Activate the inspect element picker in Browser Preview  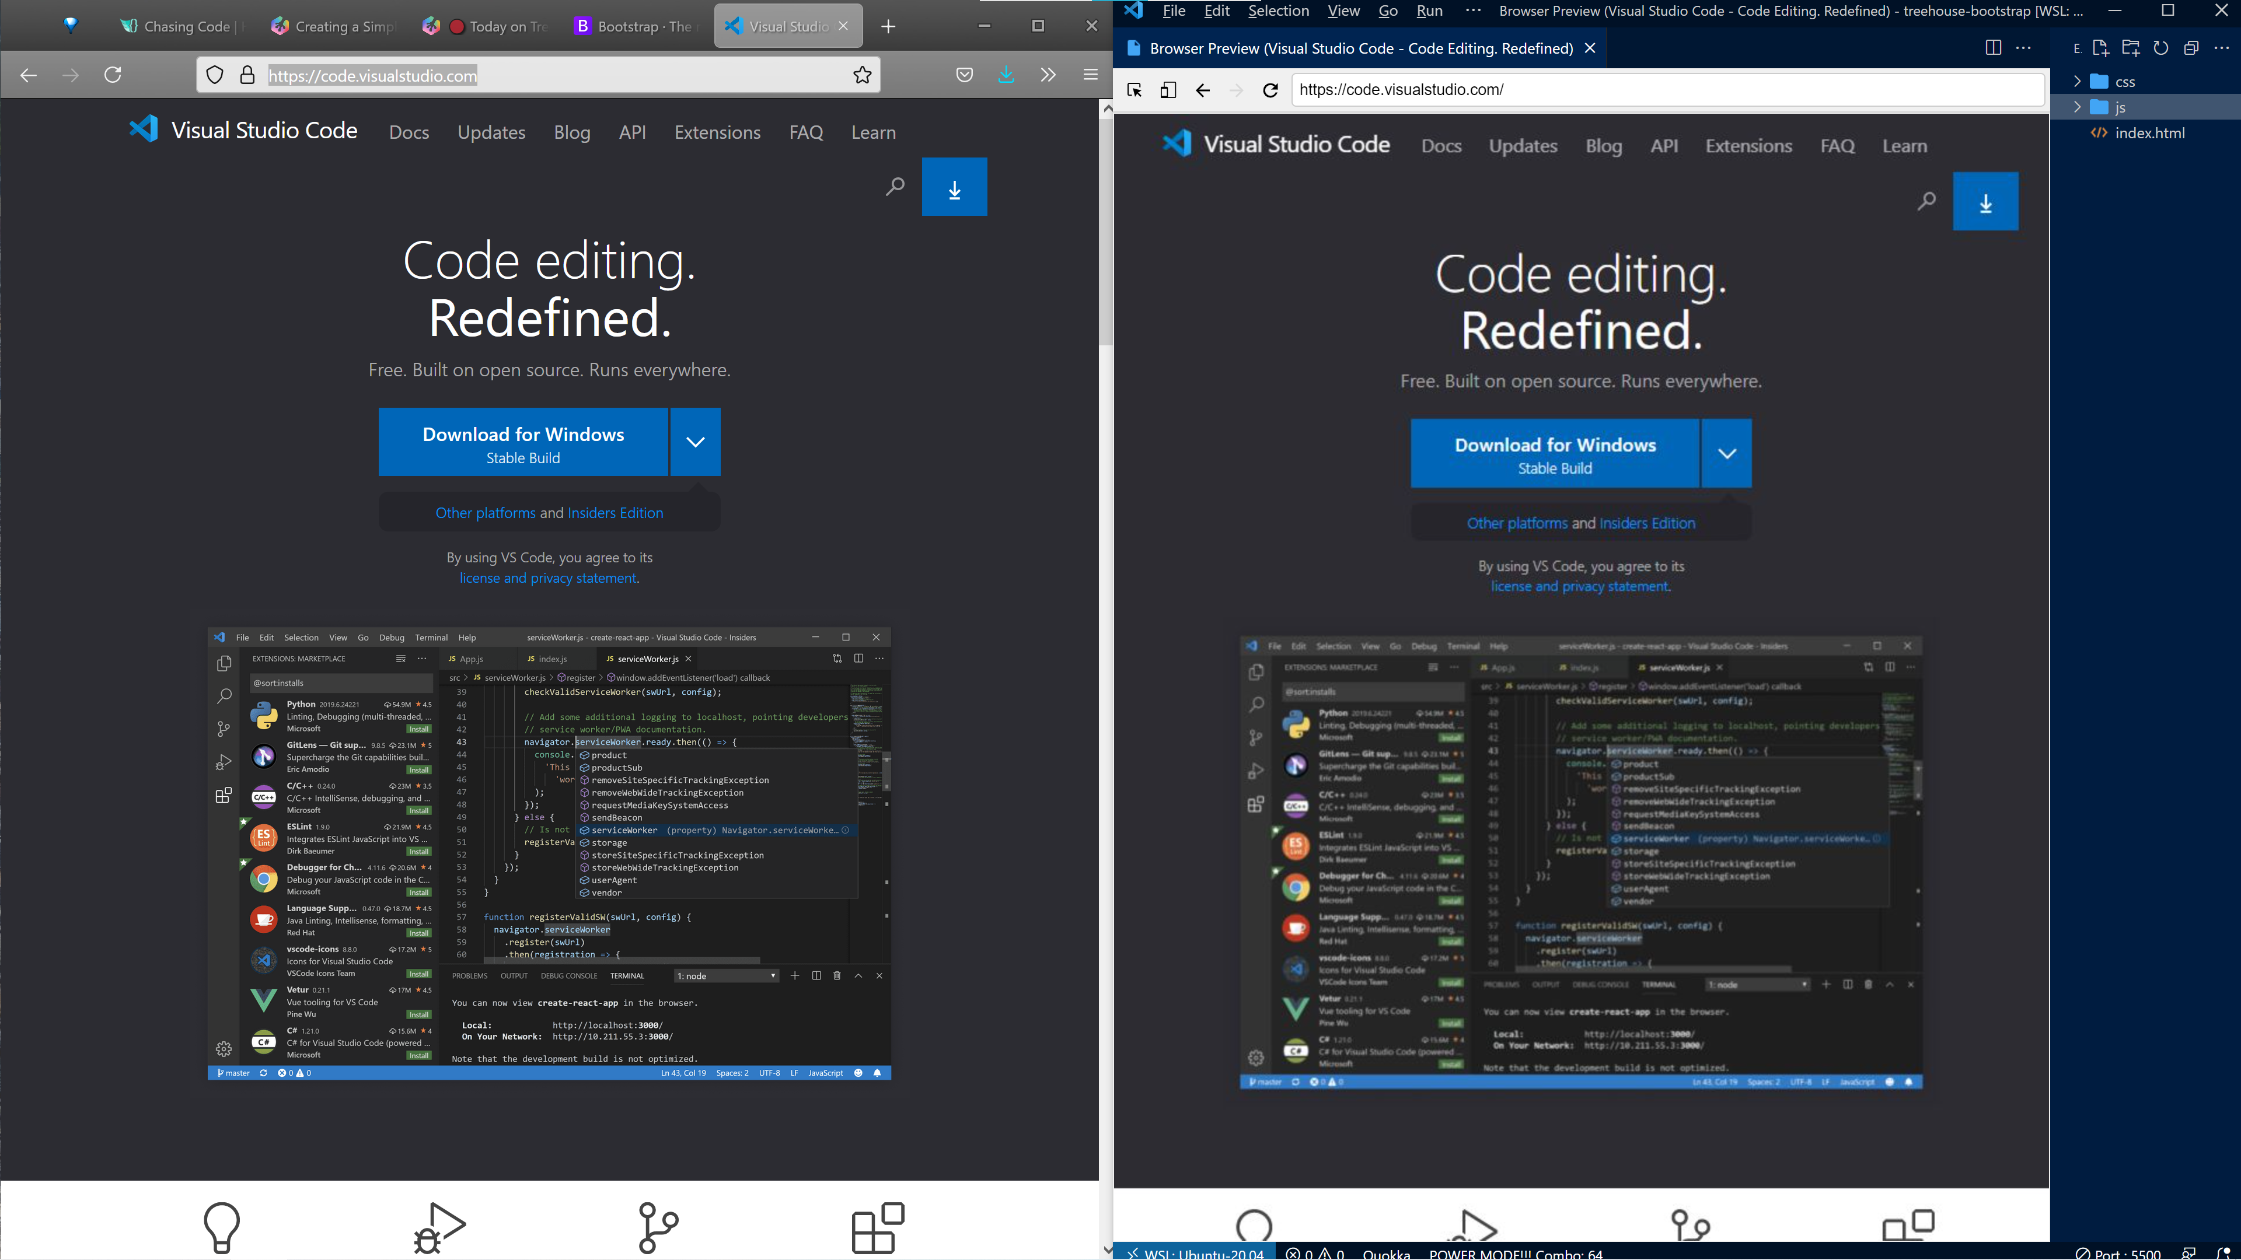click(x=1135, y=90)
